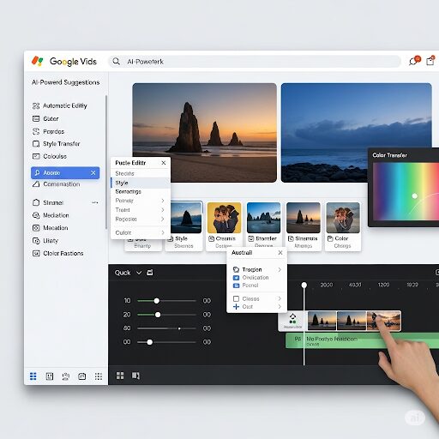The width and height of the screenshot is (439, 439).
Task: Click the Google Vids logo icon
Action: (38, 61)
